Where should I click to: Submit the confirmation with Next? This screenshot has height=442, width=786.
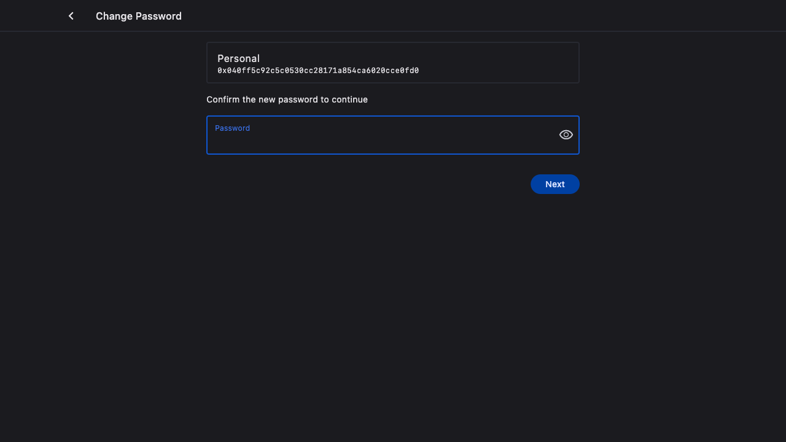pos(554,184)
